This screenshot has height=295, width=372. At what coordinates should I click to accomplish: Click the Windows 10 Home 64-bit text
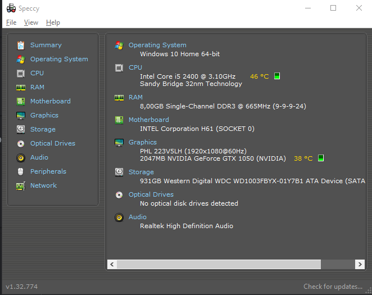click(180, 54)
